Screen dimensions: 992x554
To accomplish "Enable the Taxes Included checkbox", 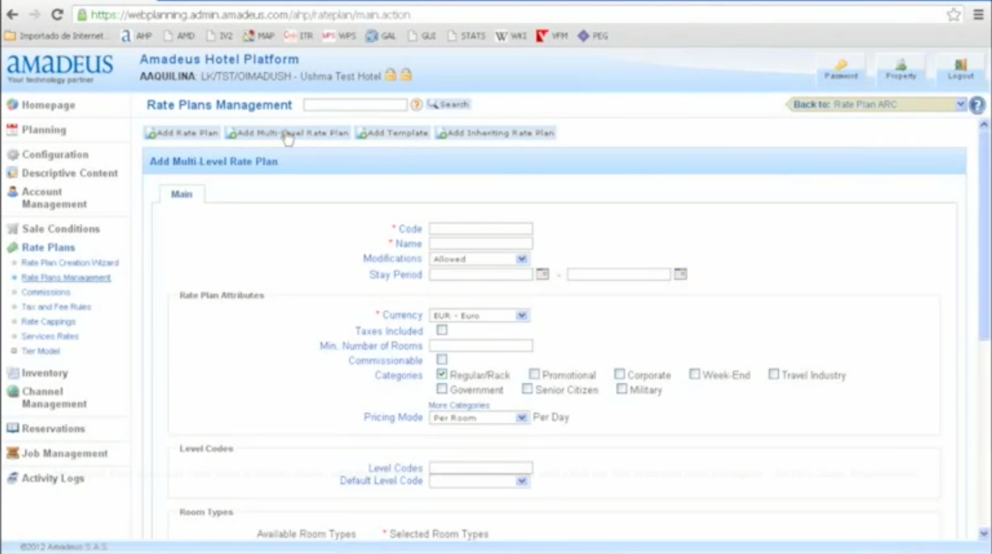I will 442,330.
